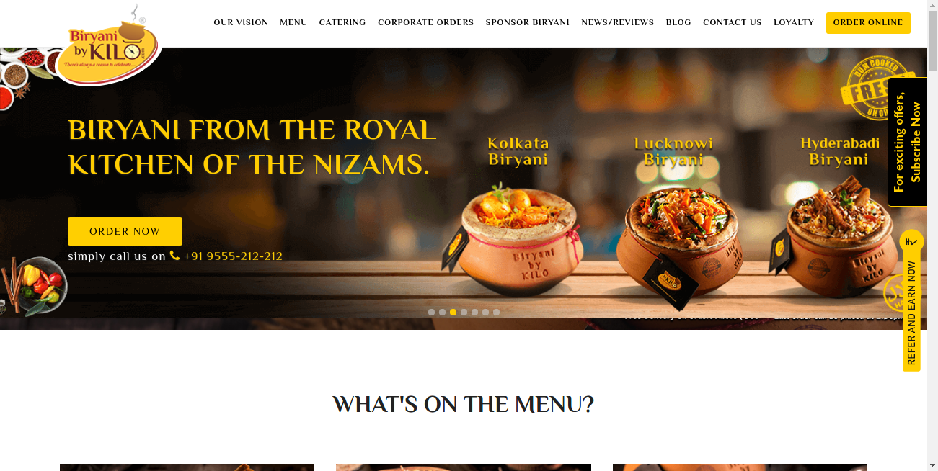Switch to the fourth carousel slide dot
This screenshot has width=938, height=471.
(464, 313)
